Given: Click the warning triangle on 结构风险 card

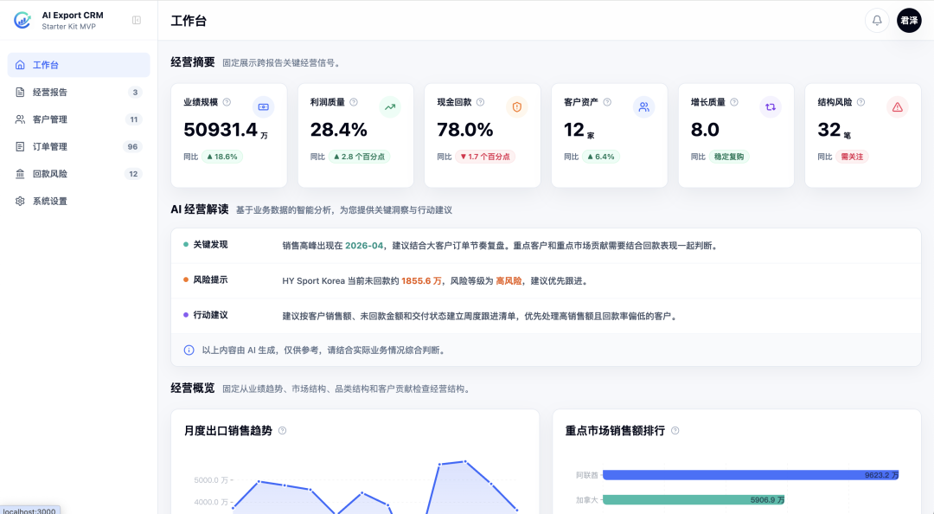Looking at the screenshot, I should [897, 106].
